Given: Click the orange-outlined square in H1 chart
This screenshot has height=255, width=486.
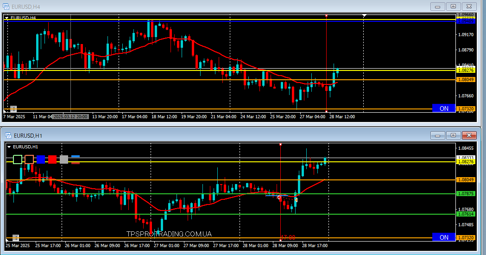Looking at the screenshot, I should [29, 159].
